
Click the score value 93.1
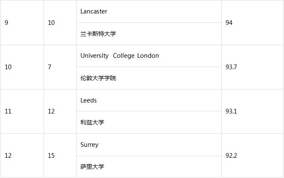tap(231, 111)
